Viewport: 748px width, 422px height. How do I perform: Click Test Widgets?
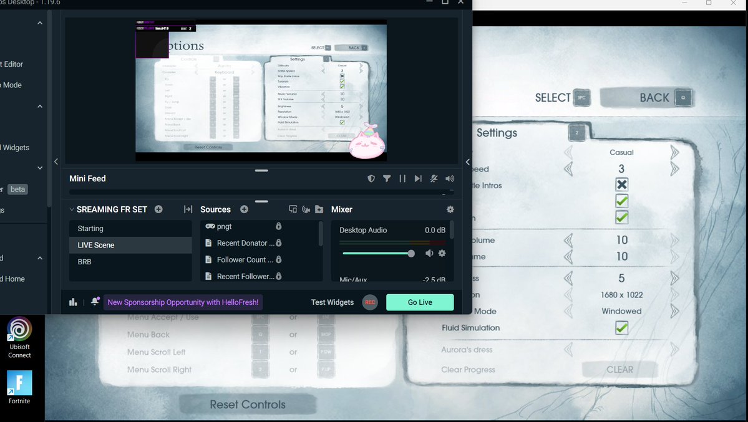pyautogui.click(x=333, y=302)
